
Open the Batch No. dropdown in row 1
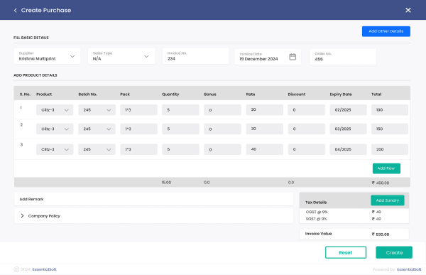pos(97,110)
